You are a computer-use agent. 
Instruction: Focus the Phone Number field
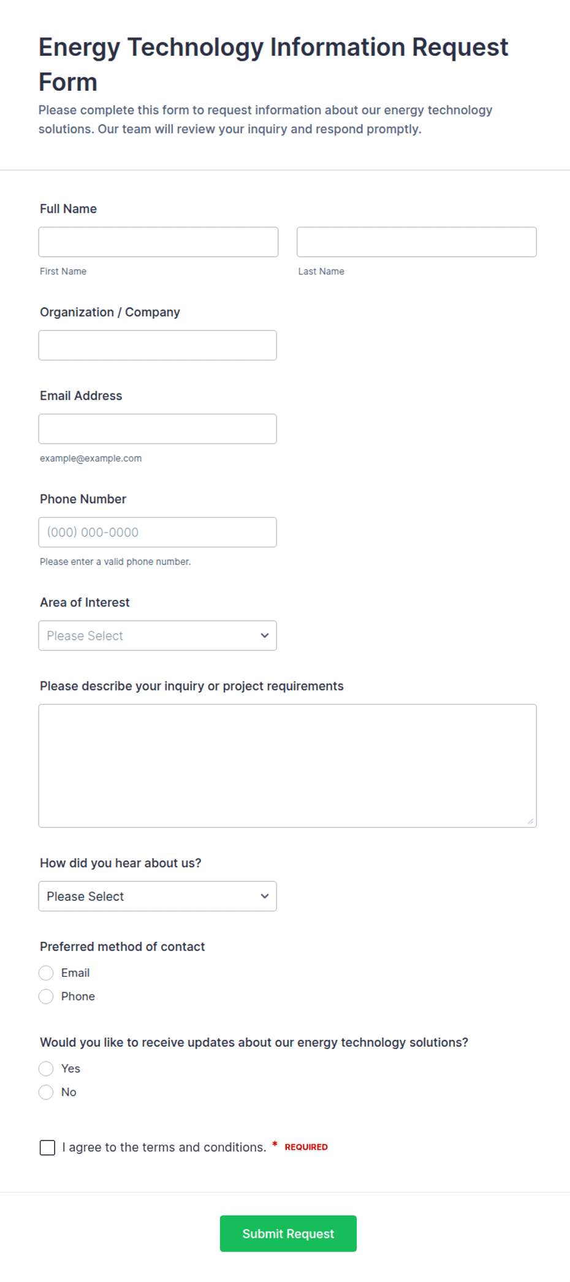coord(158,533)
